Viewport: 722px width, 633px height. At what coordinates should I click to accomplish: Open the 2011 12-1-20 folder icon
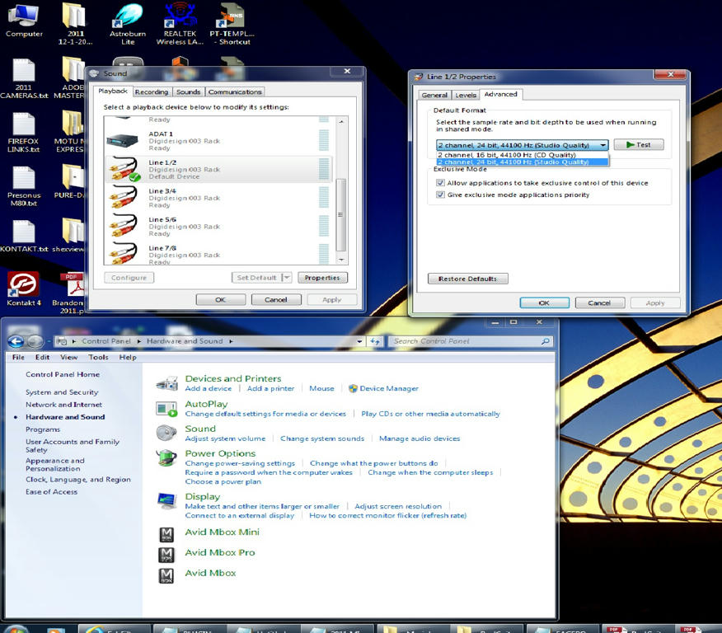[x=75, y=24]
